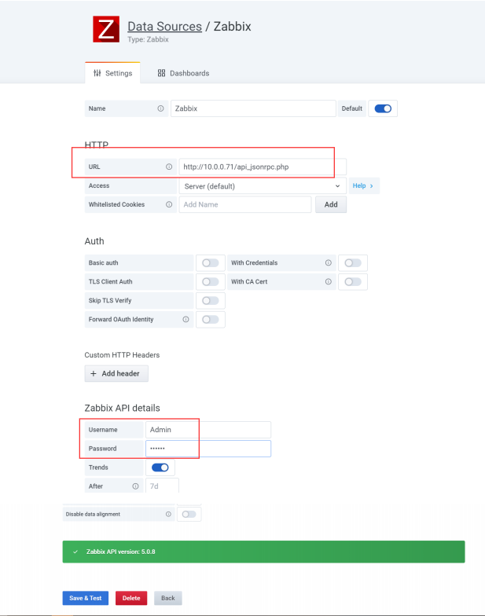Click the info icon beside URL
Viewport: 485px width, 616px height.
click(169, 167)
